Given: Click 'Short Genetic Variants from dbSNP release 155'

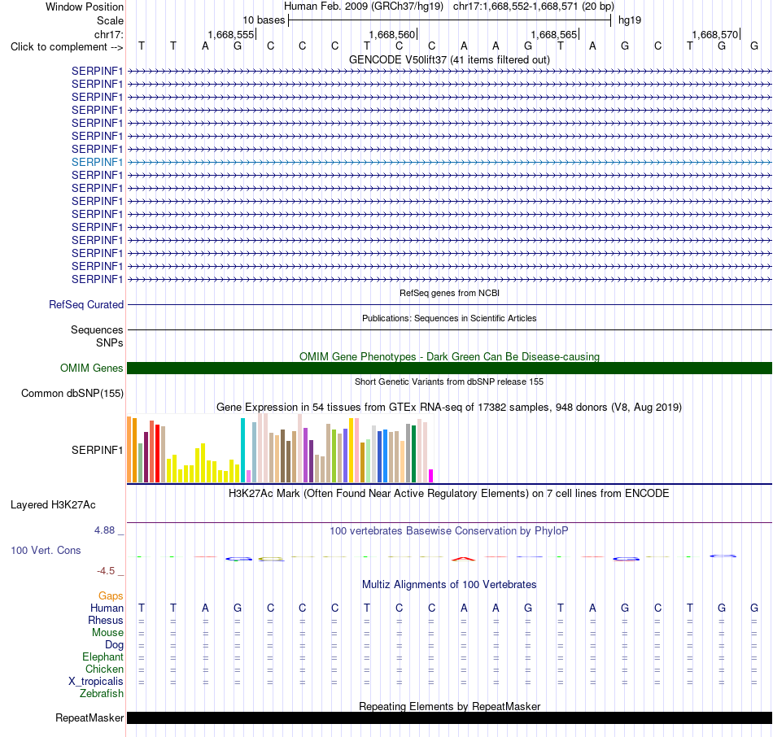Looking at the screenshot, I should [449, 382].
